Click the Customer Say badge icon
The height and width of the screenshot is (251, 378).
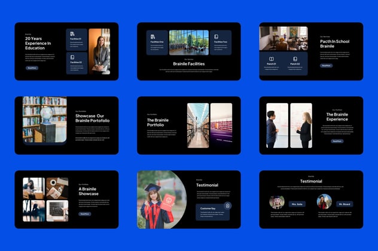click(227, 206)
